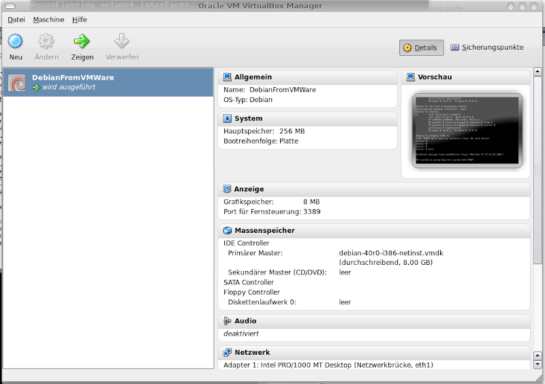
Task: Click the running-state arrow beside 'wird ausgeführt'
Action: (36, 88)
